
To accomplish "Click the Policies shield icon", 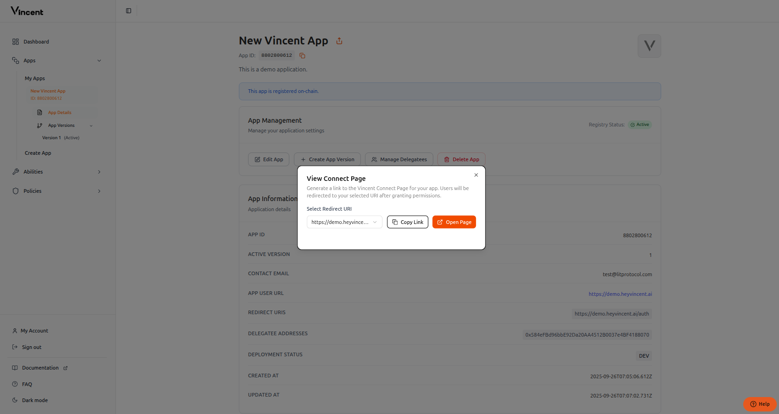I will pyautogui.click(x=15, y=191).
